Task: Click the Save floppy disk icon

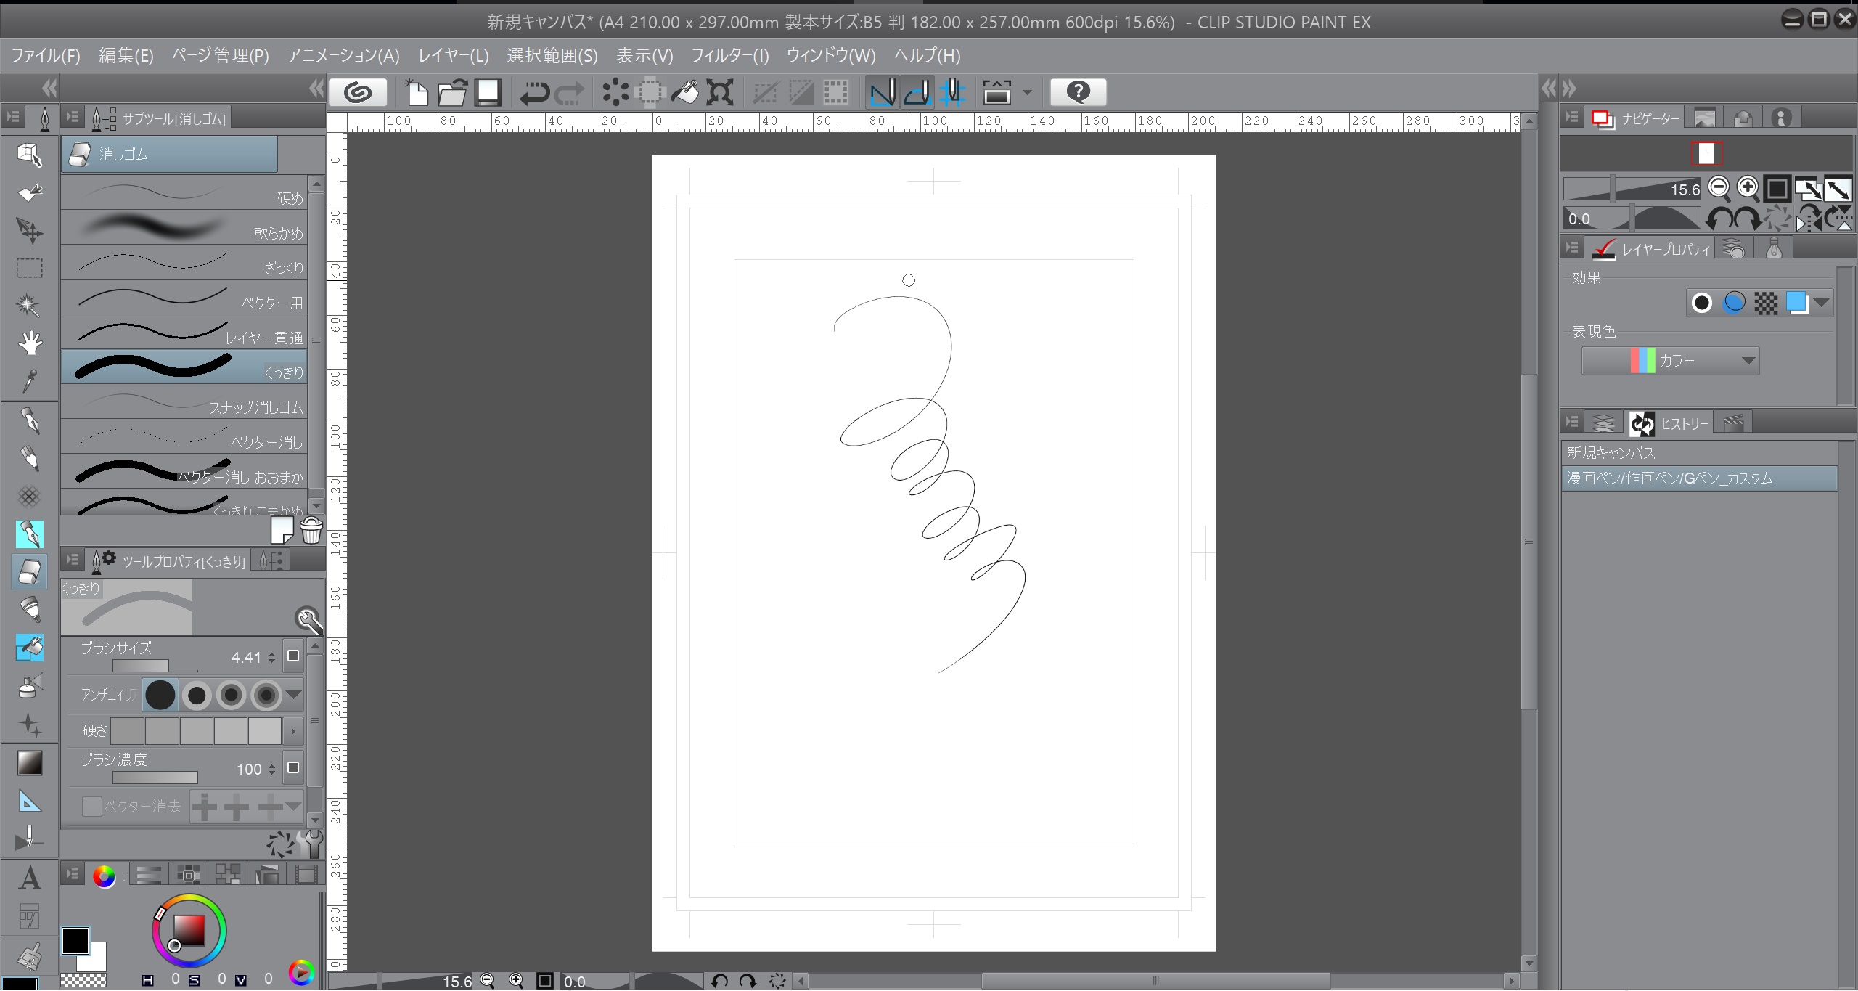Action: (488, 92)
